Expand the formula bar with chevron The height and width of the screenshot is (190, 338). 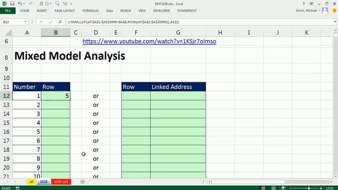click(335, 22)
